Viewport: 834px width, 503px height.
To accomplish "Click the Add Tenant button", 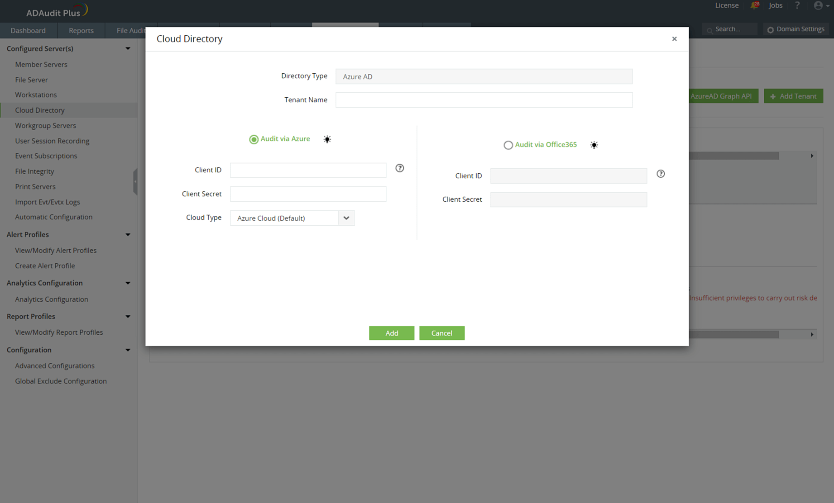I will [x=793, y=96].
